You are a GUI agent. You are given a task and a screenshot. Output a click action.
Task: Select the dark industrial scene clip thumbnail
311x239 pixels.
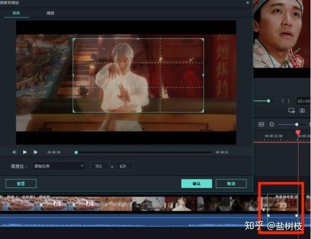click(x=149, y=204)
